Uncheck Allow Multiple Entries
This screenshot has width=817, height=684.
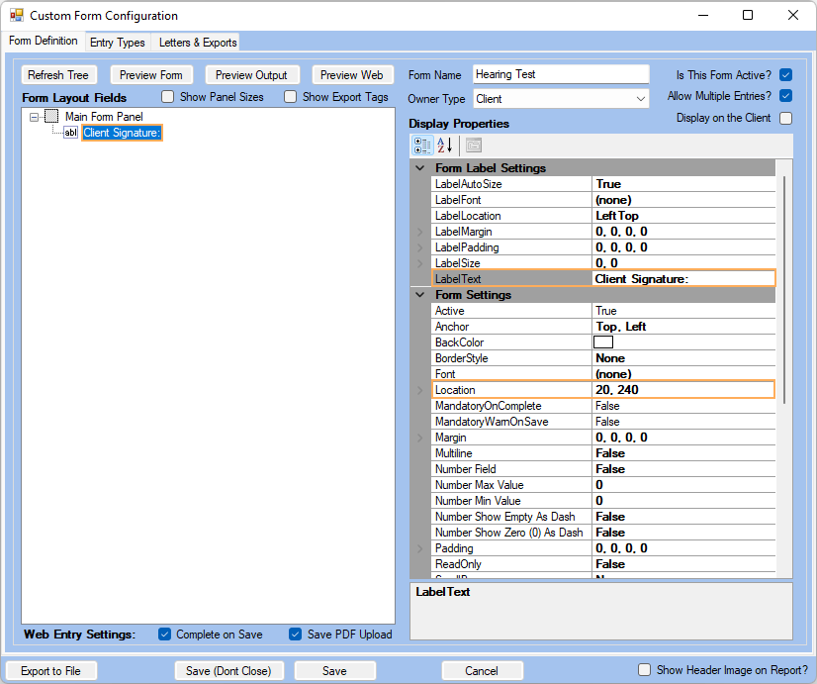click(x=785, y=96)
